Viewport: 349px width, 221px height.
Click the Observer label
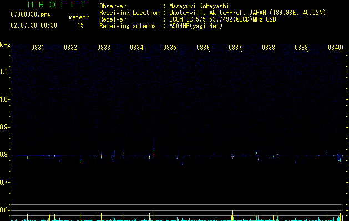(x=113, y=6)
